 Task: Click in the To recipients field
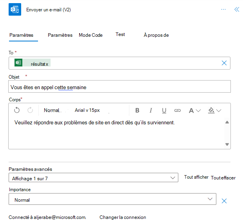click(x=120, y=63)
